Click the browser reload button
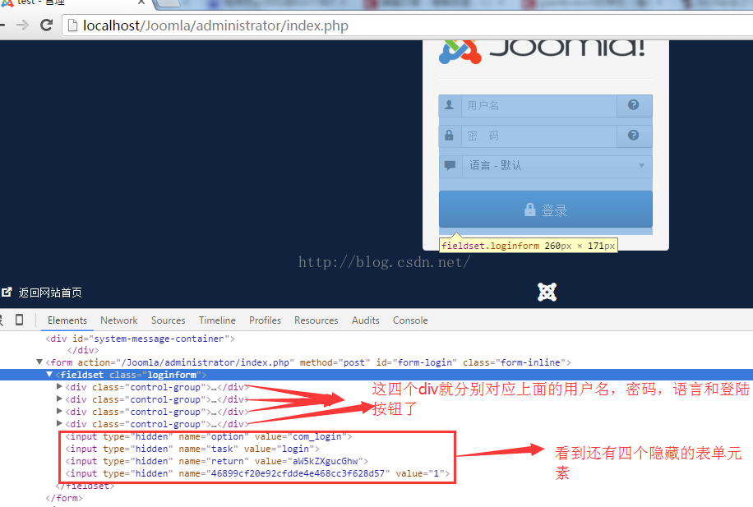This screenshot has width=753, height=507. 46,25
